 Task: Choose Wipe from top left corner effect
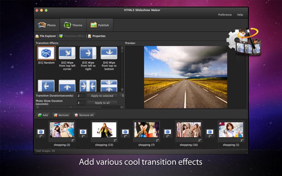[x=67, y=53]
